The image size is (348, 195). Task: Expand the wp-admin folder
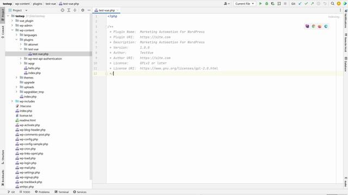[x=12, y=25]
